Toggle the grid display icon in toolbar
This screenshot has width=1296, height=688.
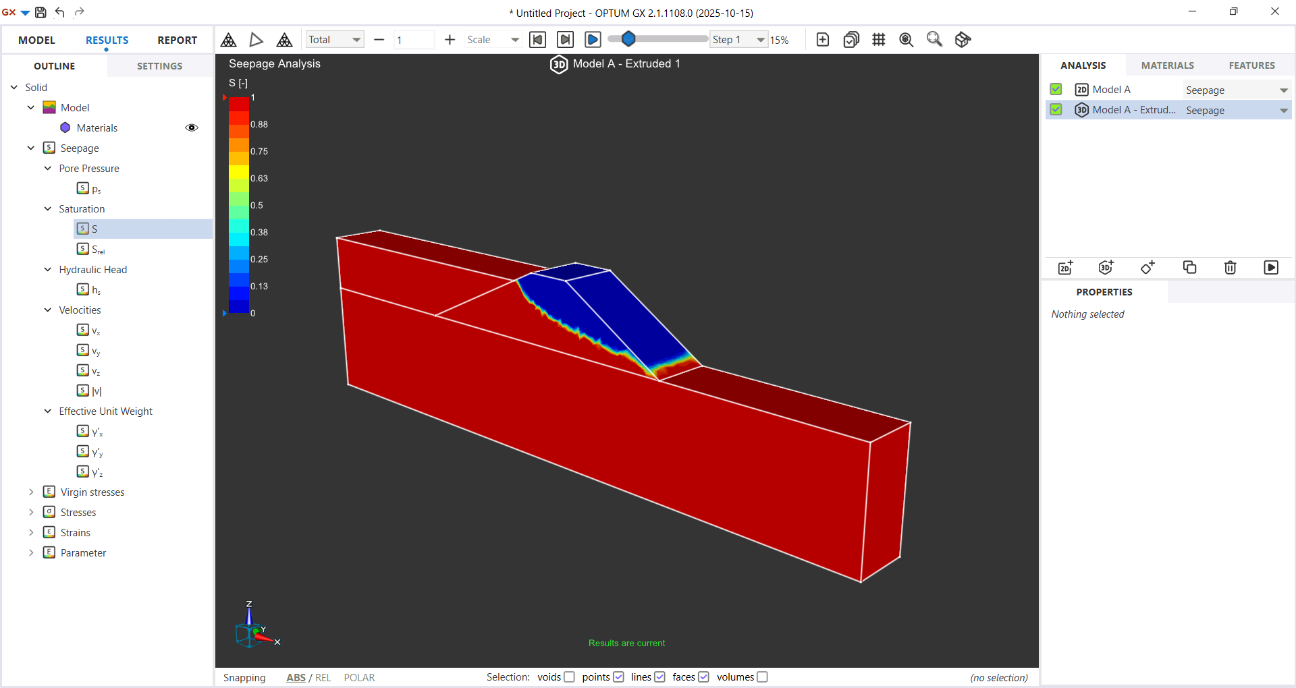click(x=878, y=40)
